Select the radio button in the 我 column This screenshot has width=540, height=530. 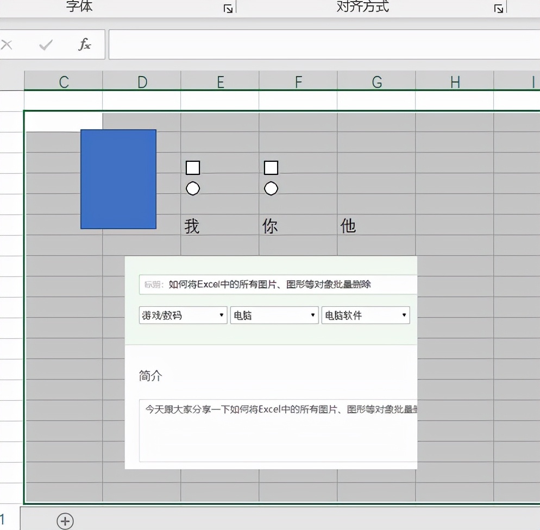193,188
